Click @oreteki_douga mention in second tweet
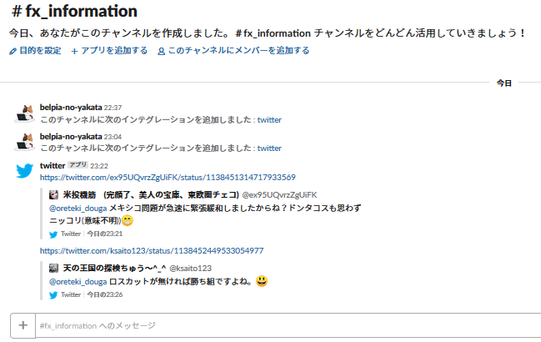Screen dimensions: 541x342 78,282
